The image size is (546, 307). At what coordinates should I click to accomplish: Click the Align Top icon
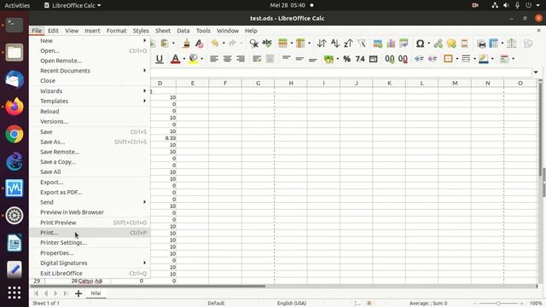(287, 58)
